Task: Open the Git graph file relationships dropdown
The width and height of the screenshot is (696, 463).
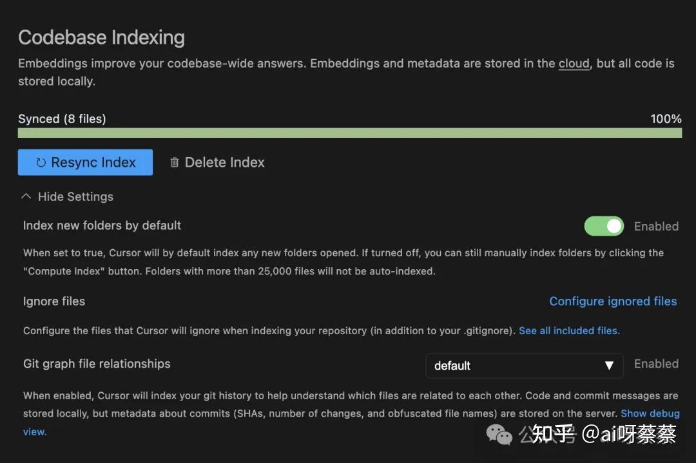Action: [524, 366]
